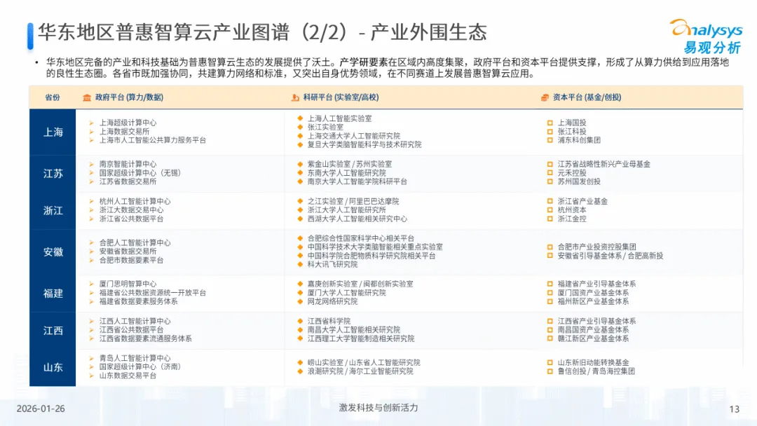
Task: Select the 资本平台 (基金/创投) header
Action: (587, 97)
